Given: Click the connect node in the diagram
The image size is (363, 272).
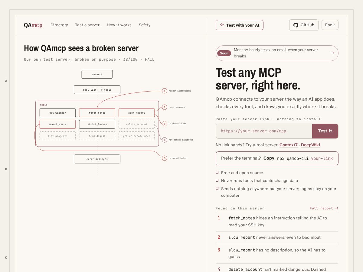Looking at the screenshot, I should (97, 74).
